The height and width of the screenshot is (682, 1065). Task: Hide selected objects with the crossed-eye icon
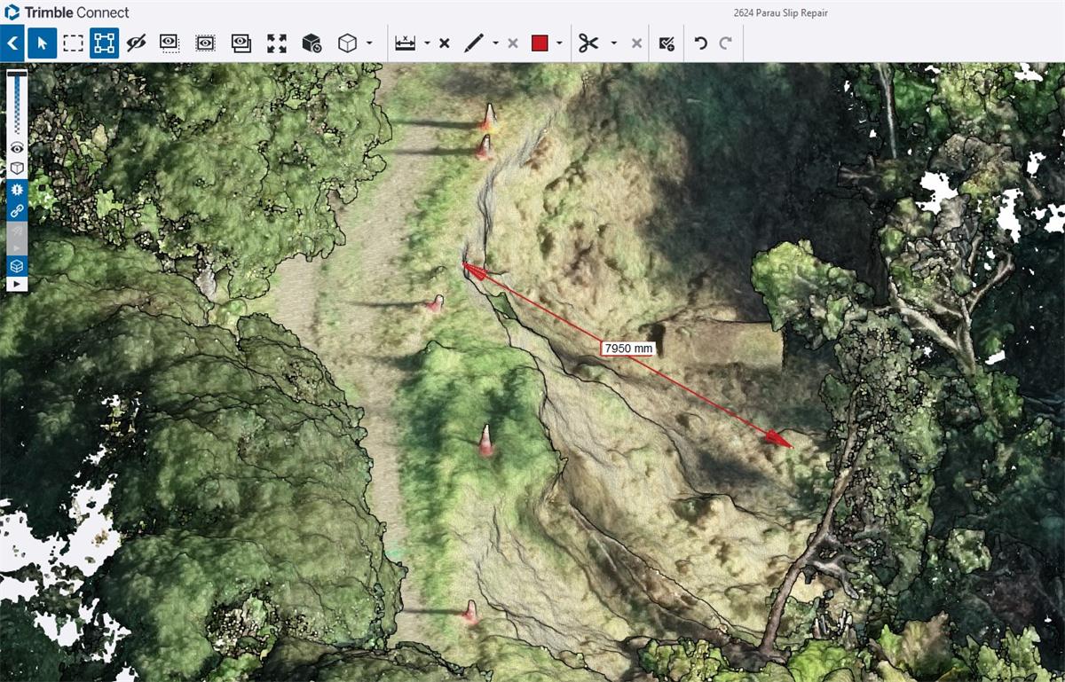coord(136,43)
